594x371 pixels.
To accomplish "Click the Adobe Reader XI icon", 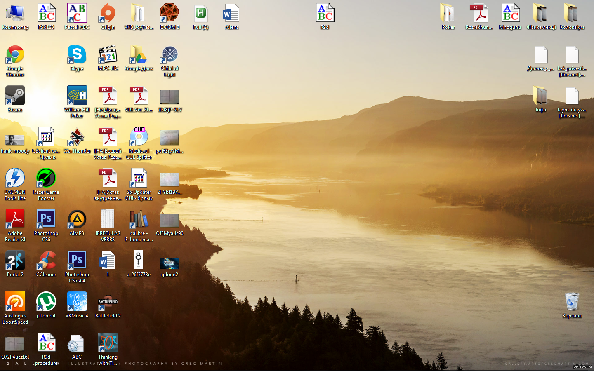I will pos(15,220).
